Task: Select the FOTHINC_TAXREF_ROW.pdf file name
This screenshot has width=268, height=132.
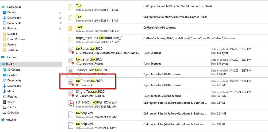Action: point(97,102)
